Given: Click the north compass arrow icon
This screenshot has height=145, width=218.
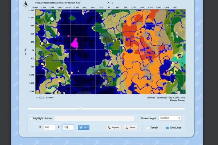Looking at the screenshot, I should pyautogui.click(x=25, y=4).
